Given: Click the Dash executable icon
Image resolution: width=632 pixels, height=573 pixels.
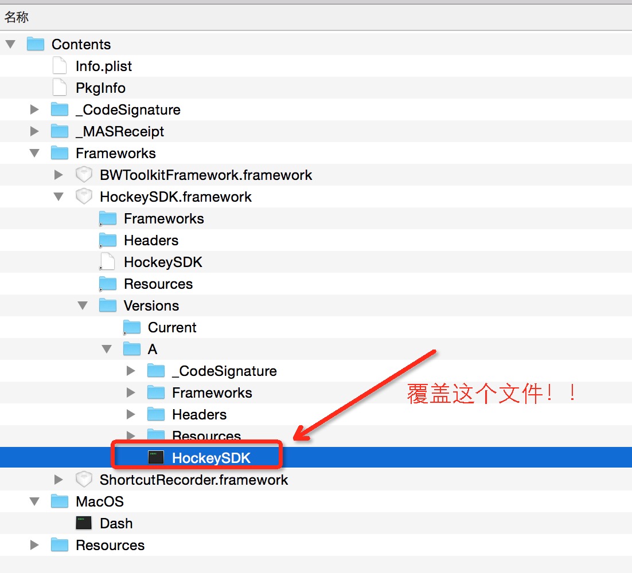Looking at the screenshot, I should (x=83, y=523).
